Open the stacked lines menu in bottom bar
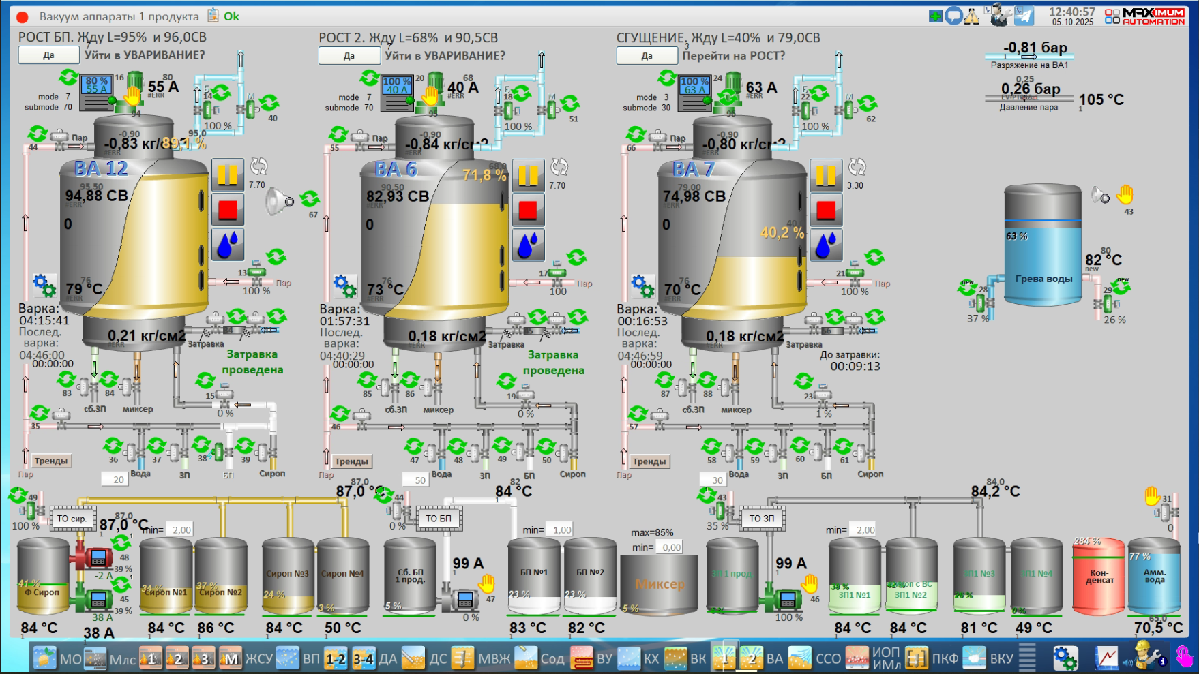The image size is (1199, 674). (x=1027, y=658)
